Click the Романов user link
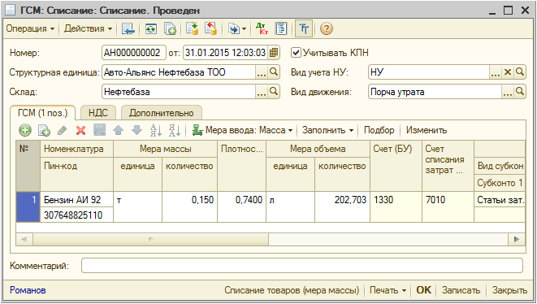Image resolution: width=537 pixels, height=304 pixels. point(28,290)
